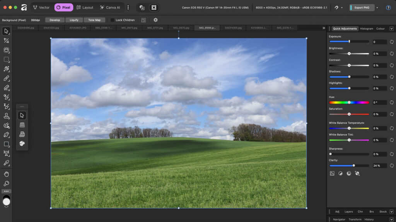Click the Develop button
The width and height of the screenshot is (396, 222).
(55, 20)
